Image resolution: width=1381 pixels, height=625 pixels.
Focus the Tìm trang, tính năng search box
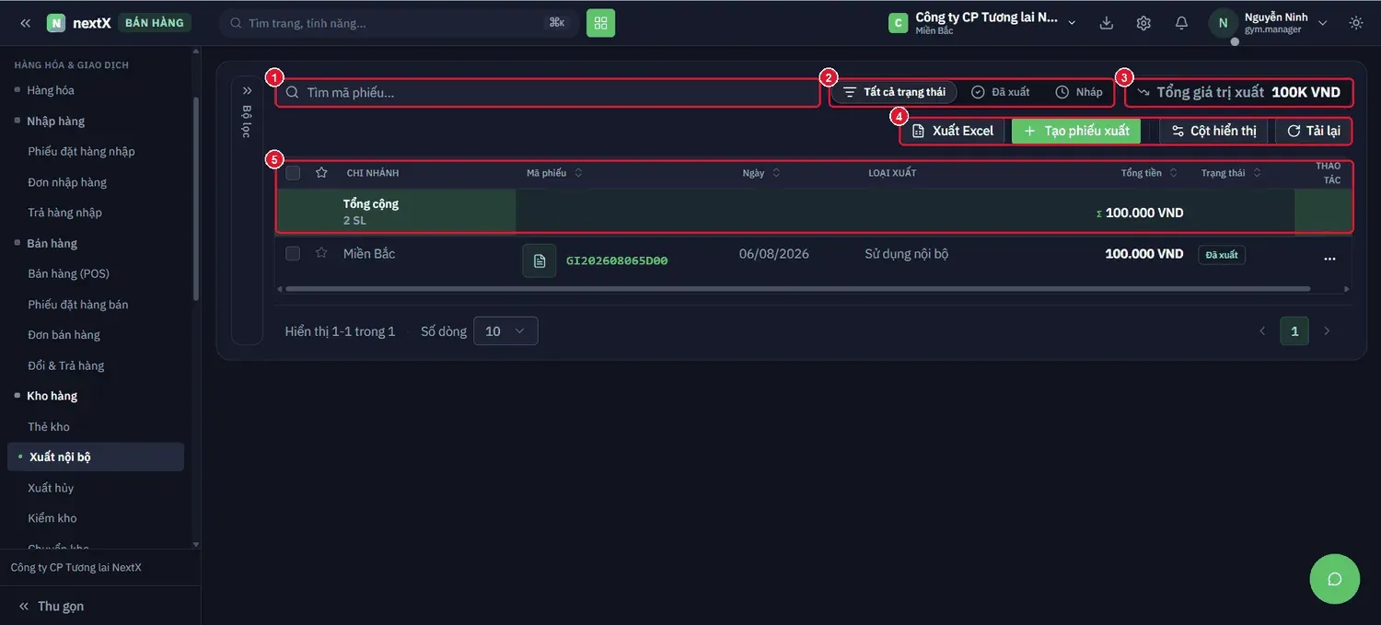pos(399,23)
